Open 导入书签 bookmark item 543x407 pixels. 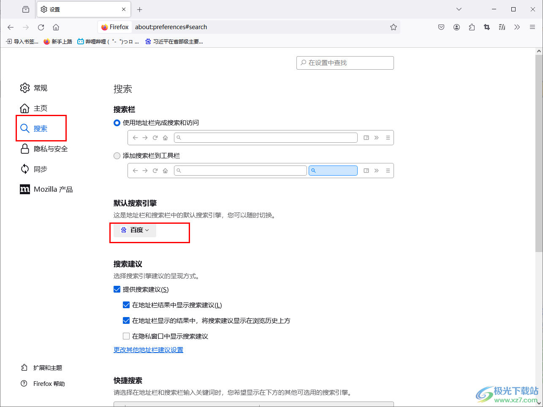click(x=22, y=41)
